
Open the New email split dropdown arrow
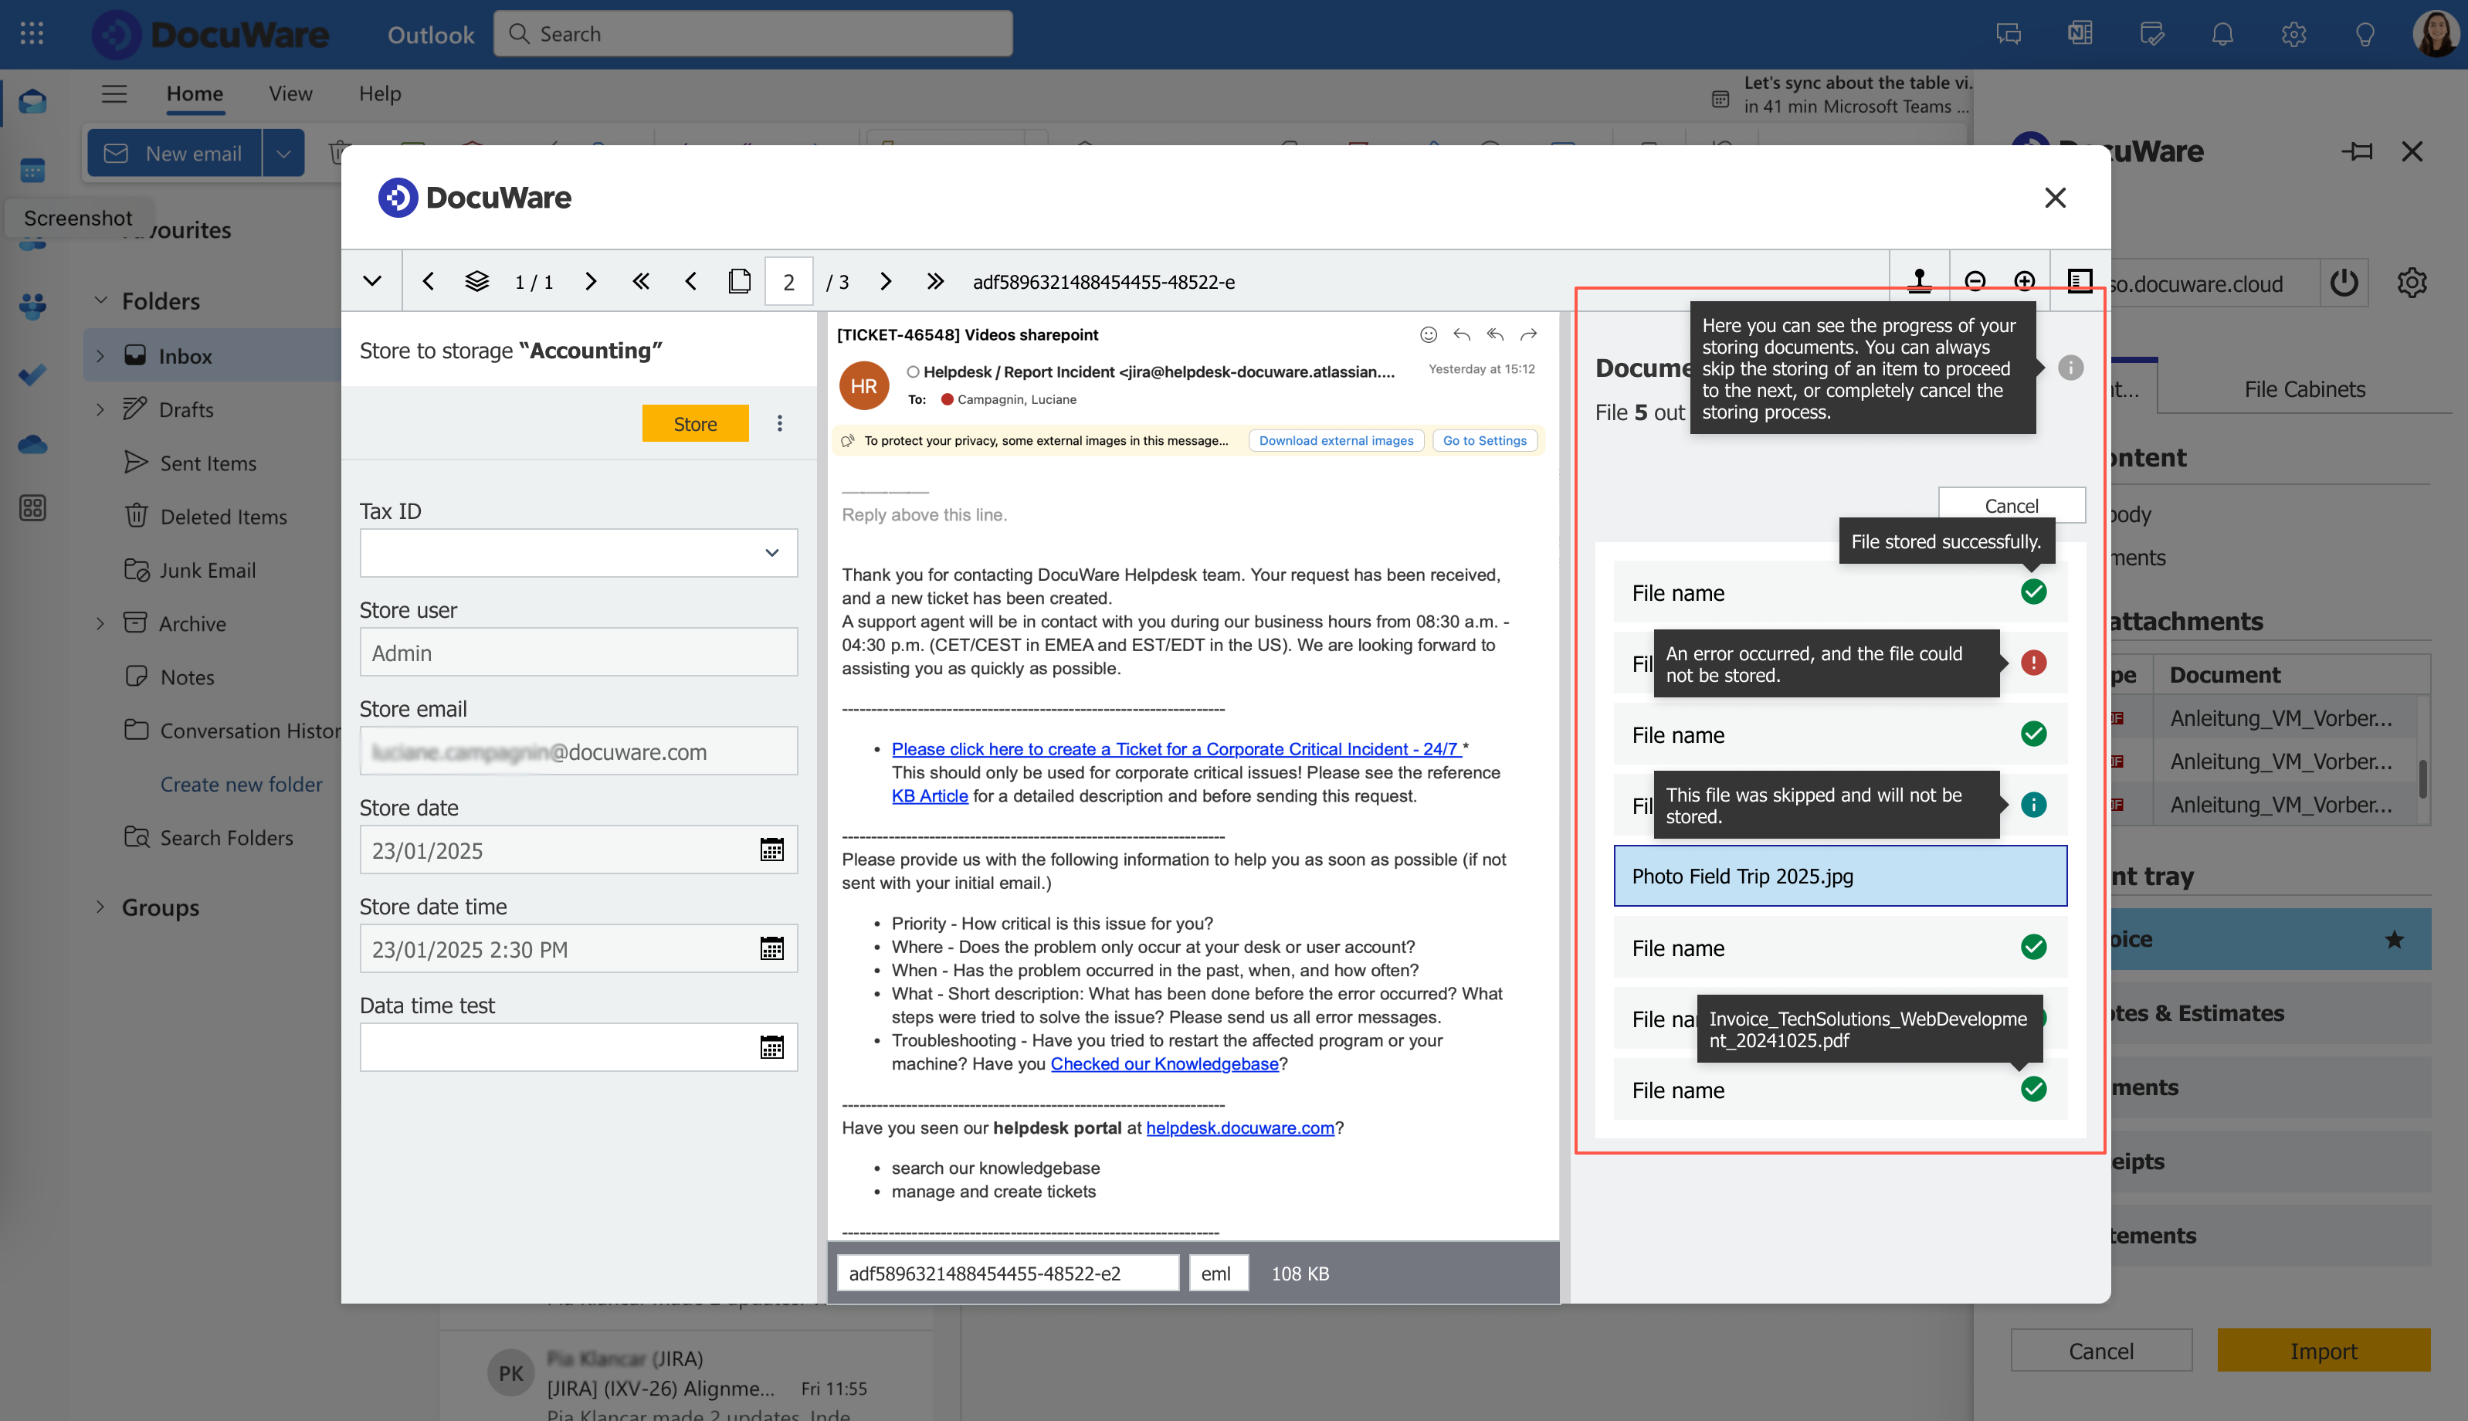(x=283, y=153)
